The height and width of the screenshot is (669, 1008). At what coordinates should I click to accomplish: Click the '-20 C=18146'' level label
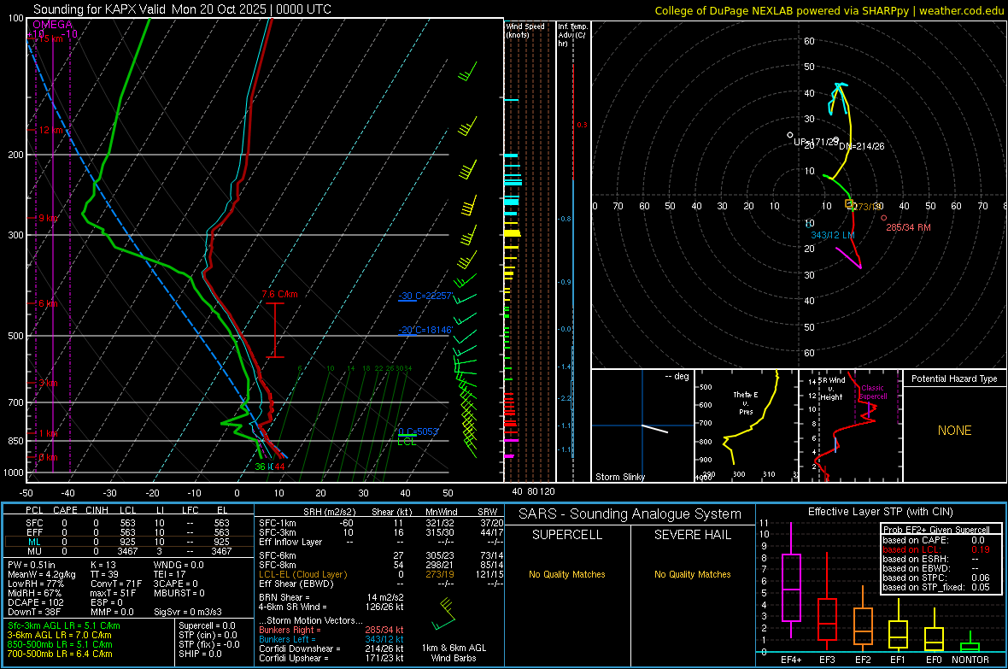425,330
